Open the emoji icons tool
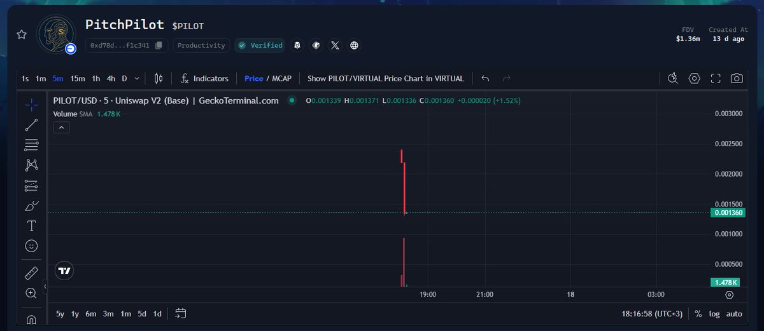Screen dimensions: 764x331 tap(31, 245)
